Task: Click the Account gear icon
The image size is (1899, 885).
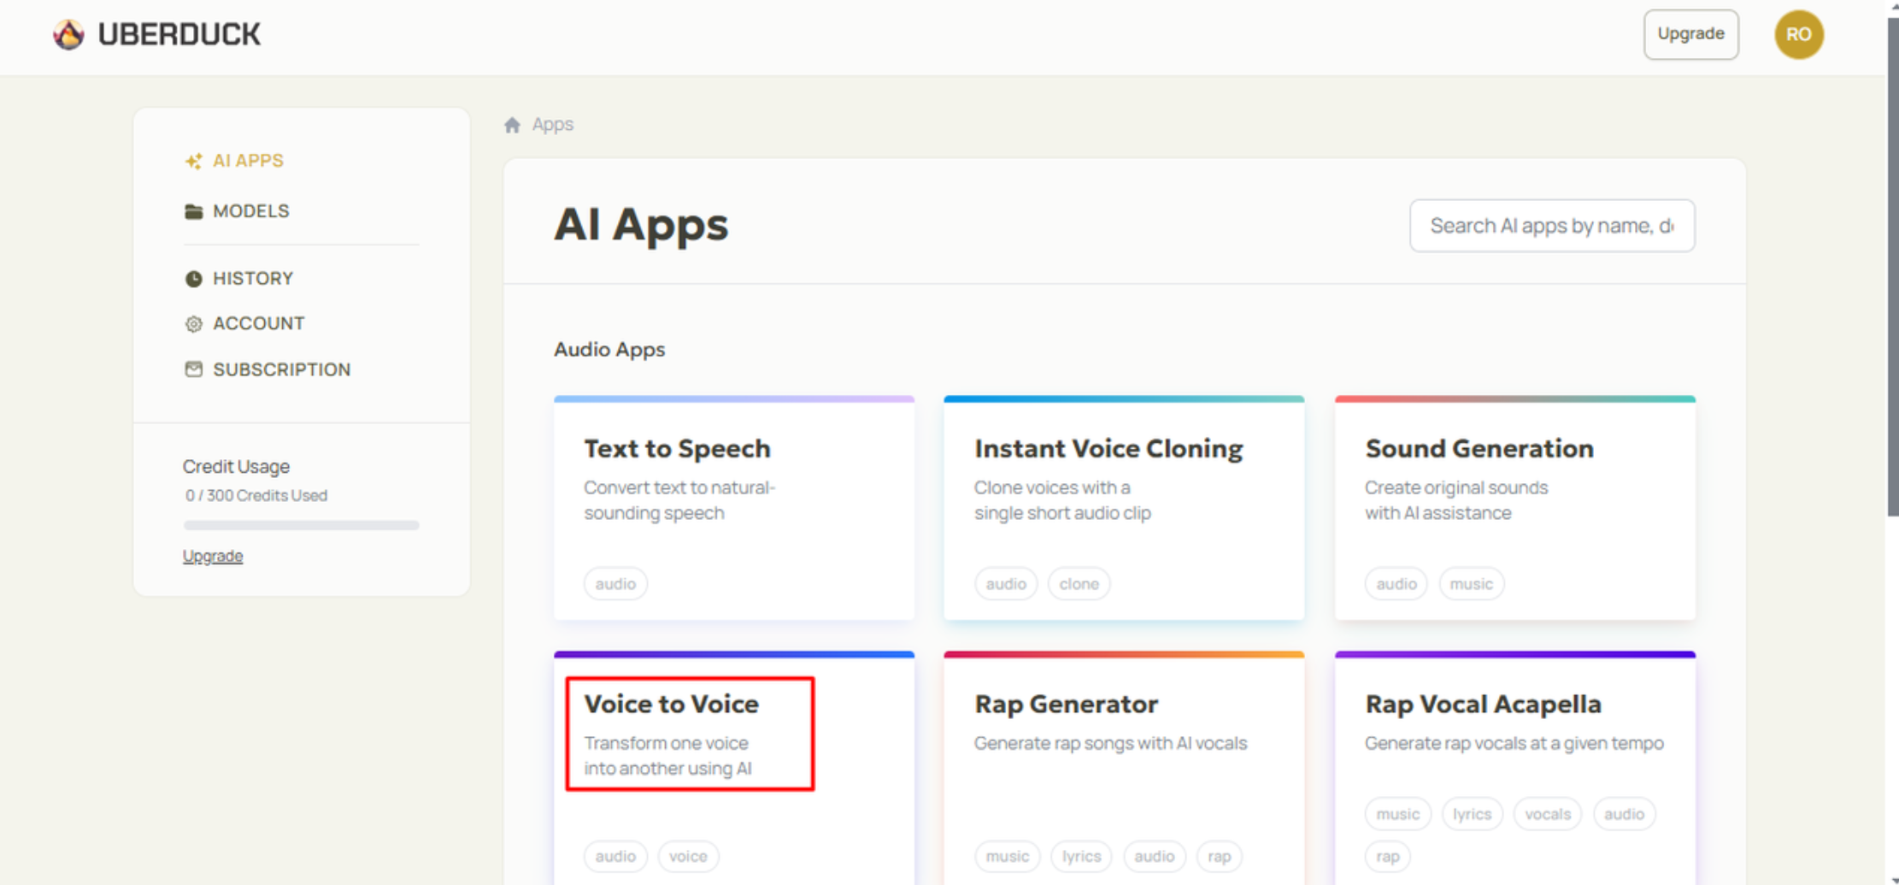Action: (193, 323)
